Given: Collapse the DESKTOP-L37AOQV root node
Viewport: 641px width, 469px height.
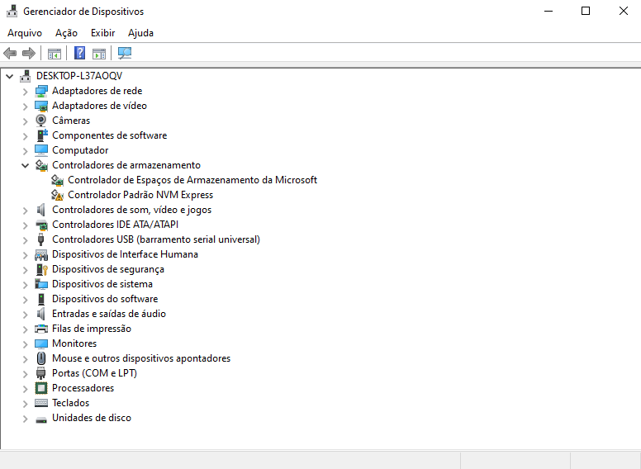Looking at the screenshot, I should (9, 76).
